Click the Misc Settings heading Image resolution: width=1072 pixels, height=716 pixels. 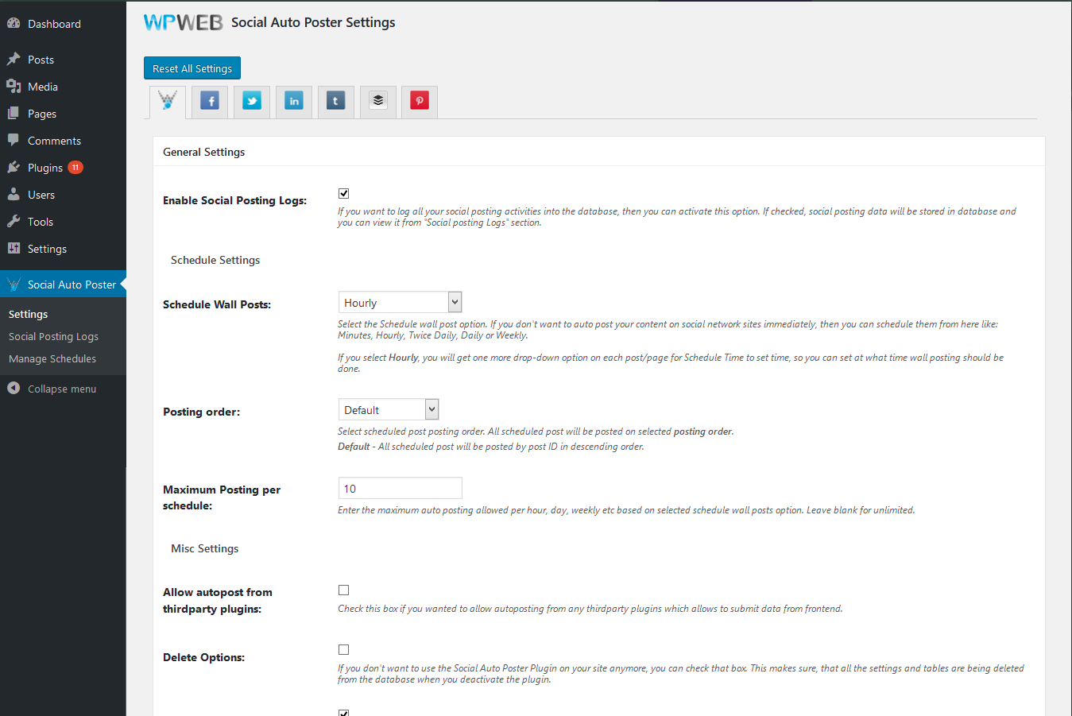(204, 548)
